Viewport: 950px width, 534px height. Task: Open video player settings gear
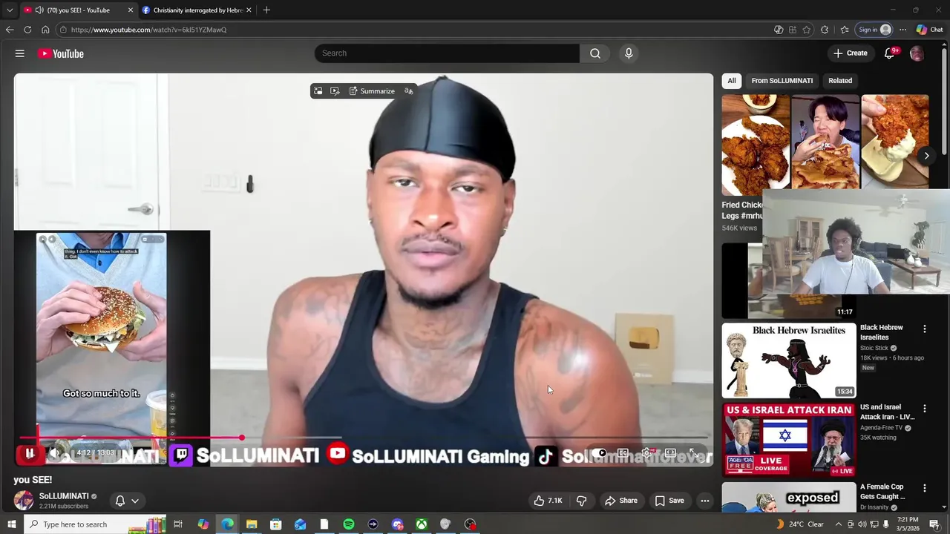coord(646,453)
